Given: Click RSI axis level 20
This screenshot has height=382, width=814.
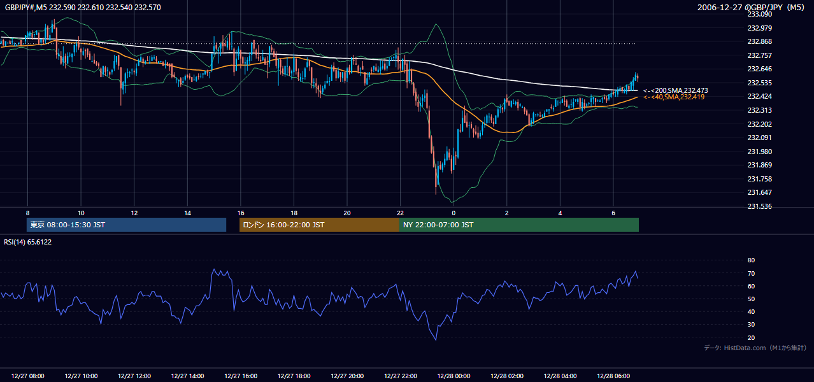Looking at the screenshot, I should pos(751,338).
